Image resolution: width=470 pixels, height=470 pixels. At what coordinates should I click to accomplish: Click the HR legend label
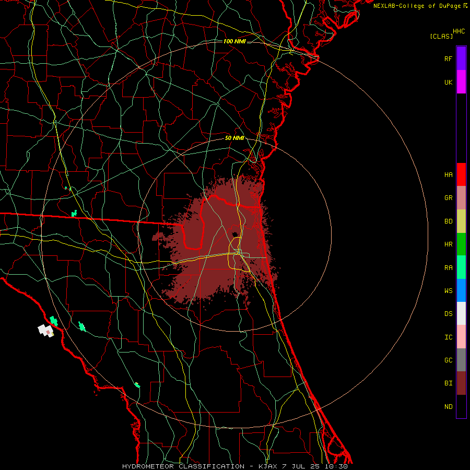(448, 244)
